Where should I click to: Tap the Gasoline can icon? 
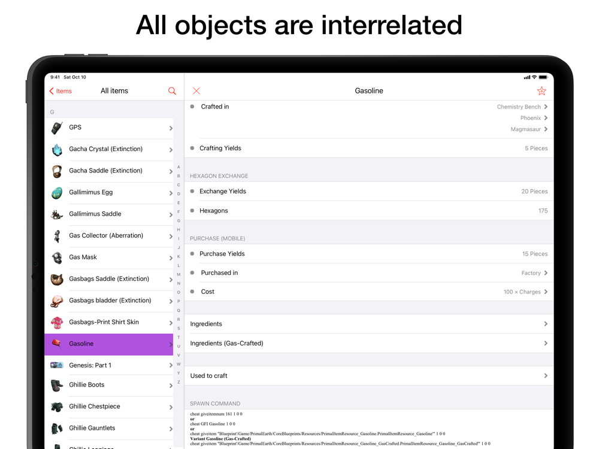(57, 344)
